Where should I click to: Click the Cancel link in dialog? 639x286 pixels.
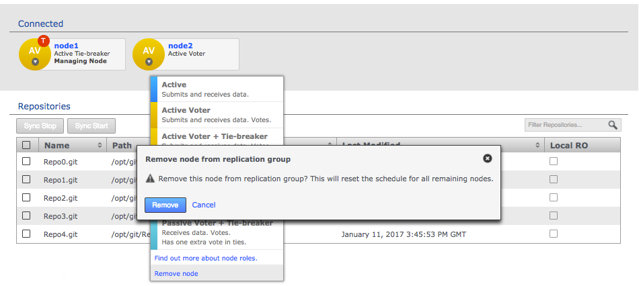204,205
